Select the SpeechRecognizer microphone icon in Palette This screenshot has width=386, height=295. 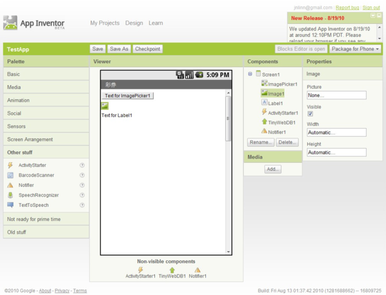pos(10,195)
